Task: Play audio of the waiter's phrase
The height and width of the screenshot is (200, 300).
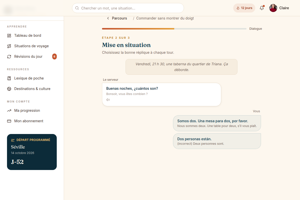Action: (108, 100)
